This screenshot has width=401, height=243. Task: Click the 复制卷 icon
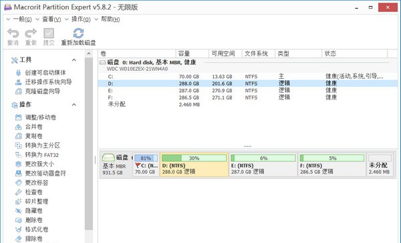point(19,136)
